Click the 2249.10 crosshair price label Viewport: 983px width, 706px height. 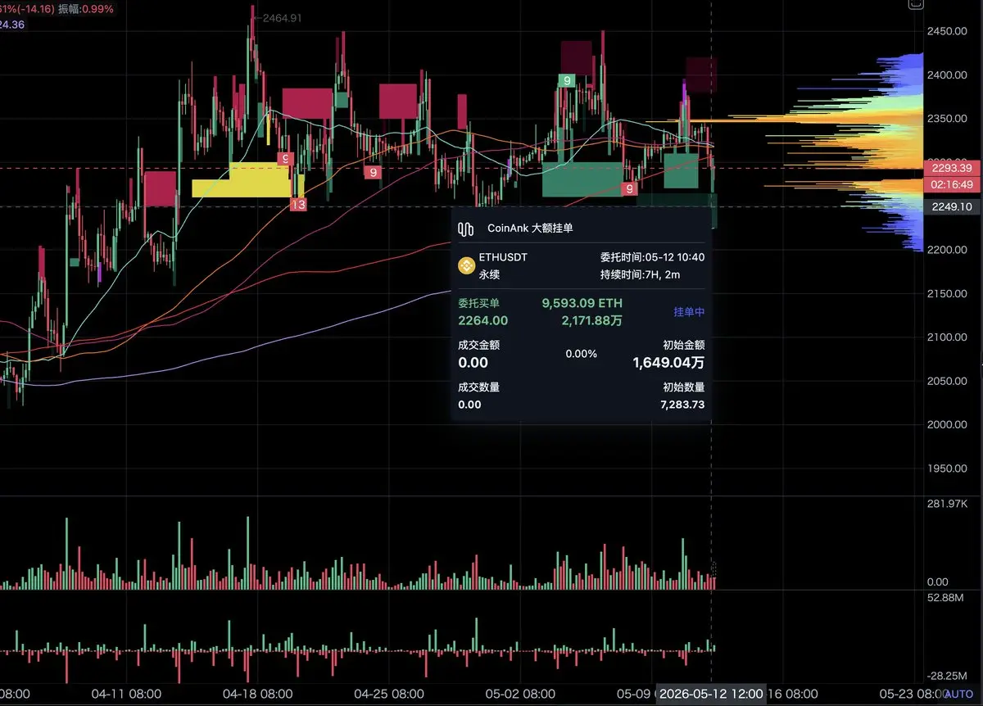click(950, 207)
